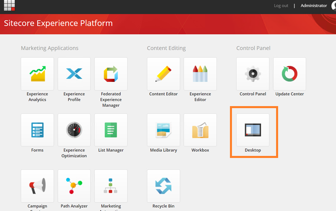Click the Content Editor label text
Viewport: 336px width, 211px height.
[x=164, y=94]
